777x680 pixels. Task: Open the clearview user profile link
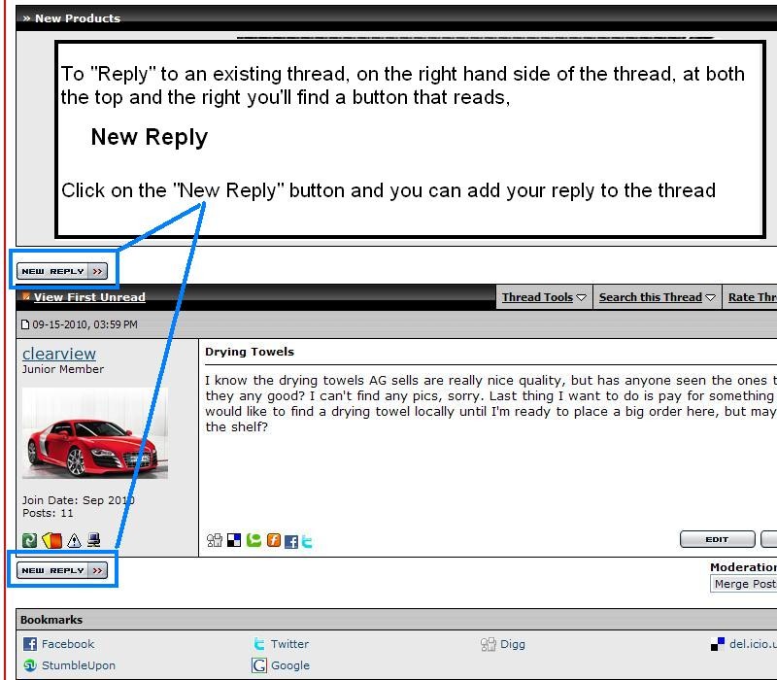[x=59, y=354]
